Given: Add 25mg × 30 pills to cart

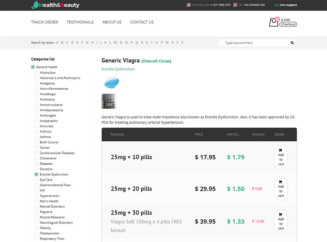Looking at the screenshot, I should [281, 221].
